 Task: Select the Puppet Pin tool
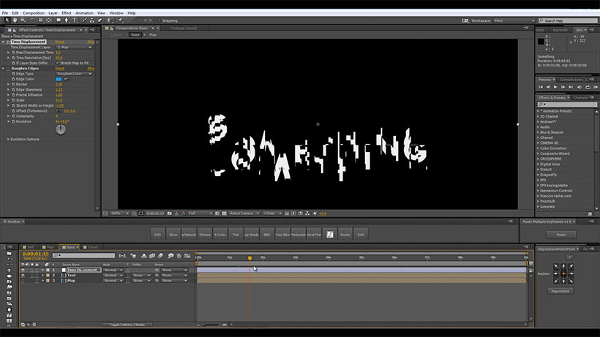[x=120, y=20]
